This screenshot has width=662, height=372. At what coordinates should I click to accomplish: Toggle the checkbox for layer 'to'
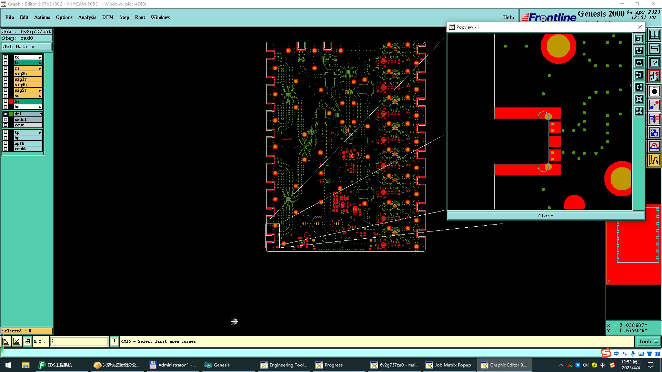pyautogui.click(x=6, y=57)
